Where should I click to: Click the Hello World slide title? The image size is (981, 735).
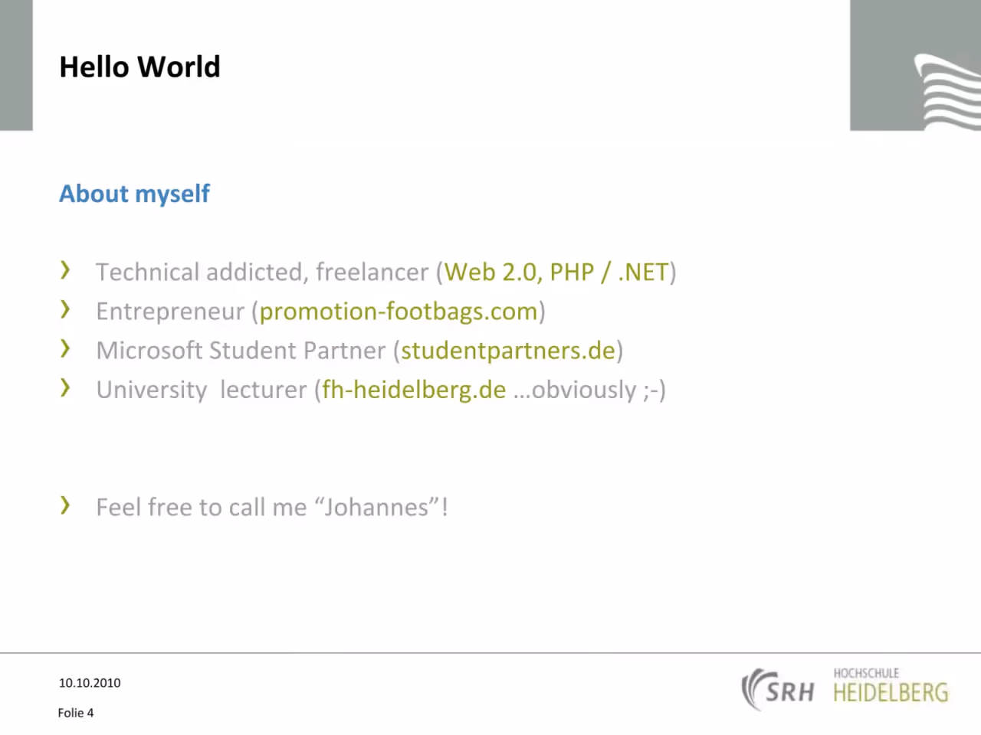coord(140,67)
